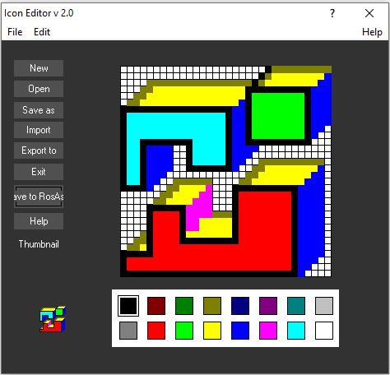The height and width of the screenshot is (375, 390).
Task: Select the cyan color swatch
Action: (x=296, y=331)
